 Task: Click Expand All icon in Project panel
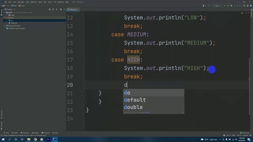[x=53, y=9]
